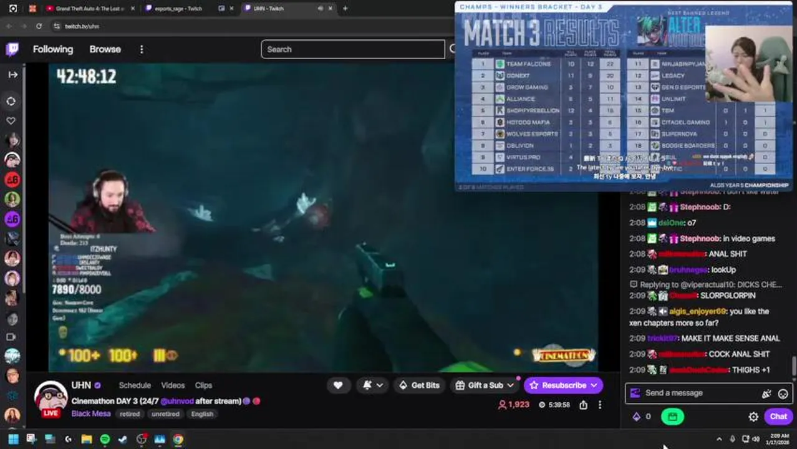The height and width of the screenshot is (449, 797).
Task: Click the browser back arrow
Action: 9,26
